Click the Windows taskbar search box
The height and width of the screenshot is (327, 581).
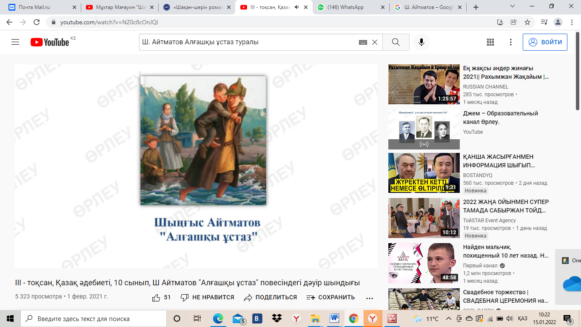[94, 318]
